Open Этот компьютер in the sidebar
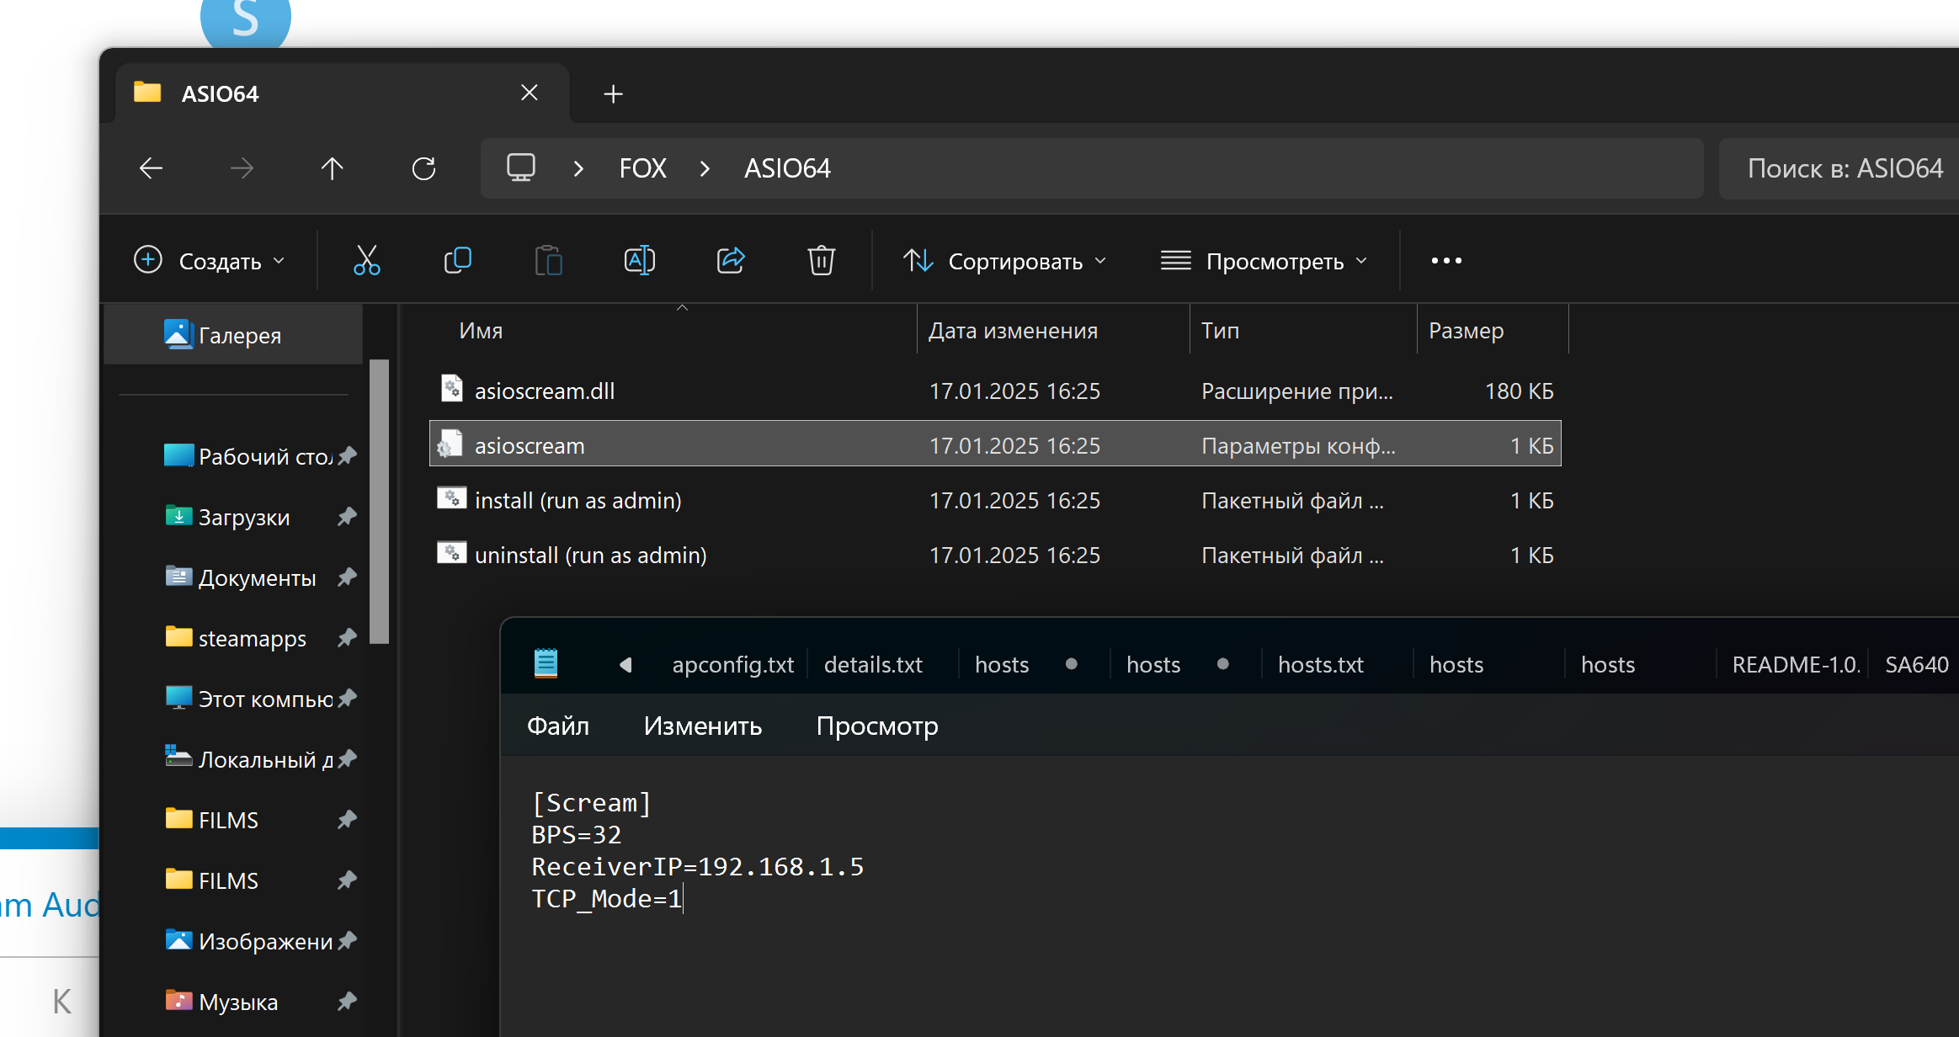1959x1037 pixels. click(249, 699)
